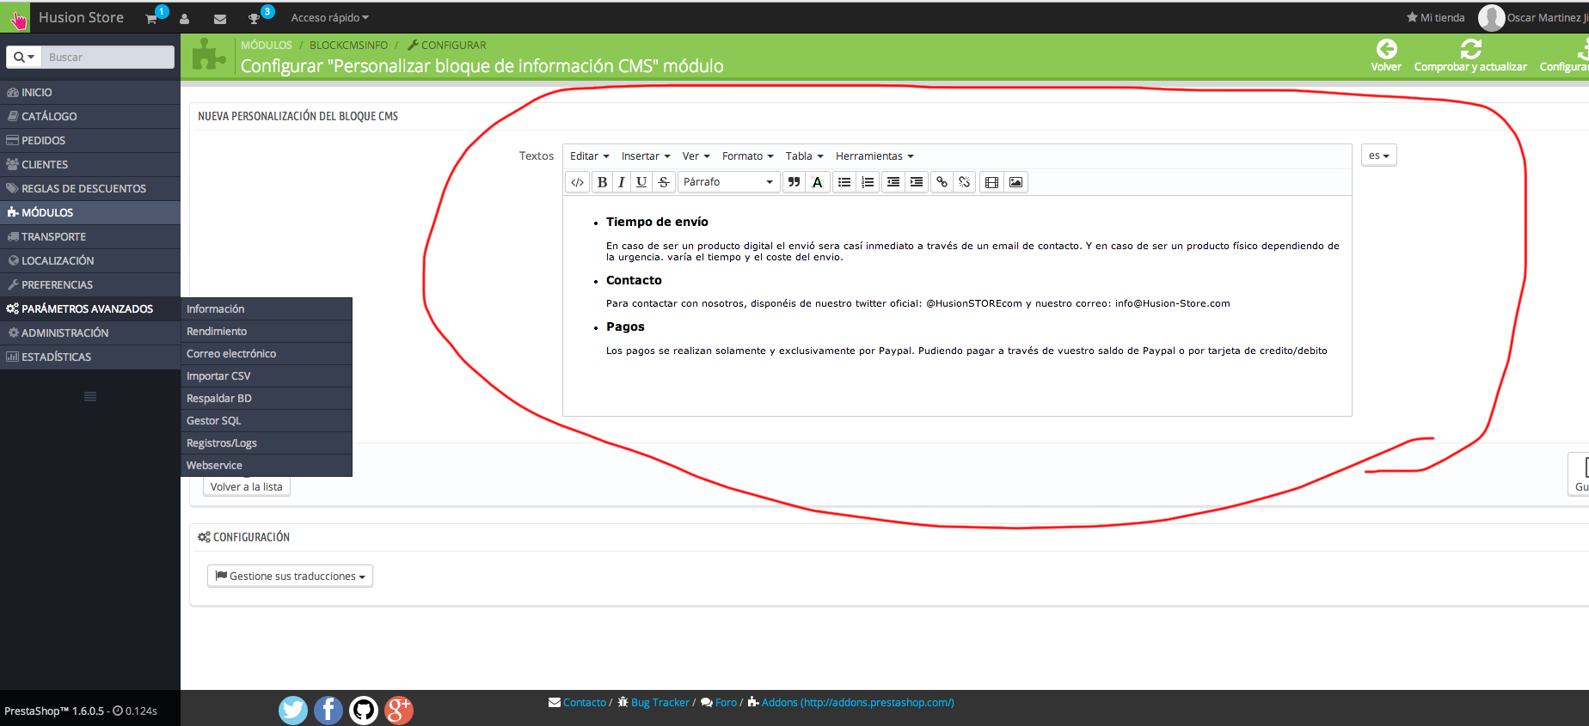Select Respaldar BD in the submenu
Screen dimensions: 1589x726
click(267, 399)
